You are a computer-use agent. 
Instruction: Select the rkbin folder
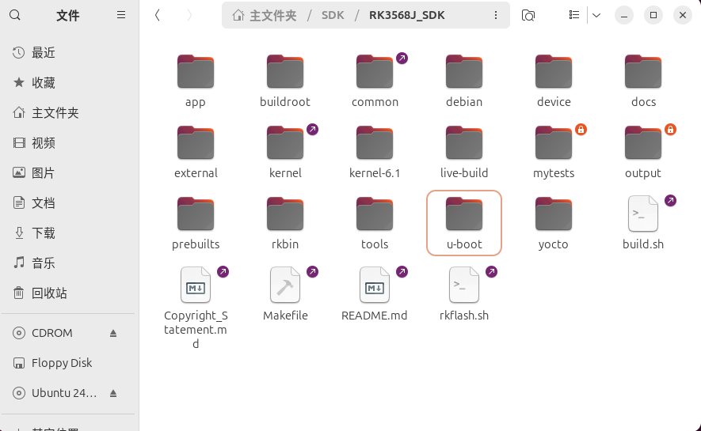pos(285,223)
